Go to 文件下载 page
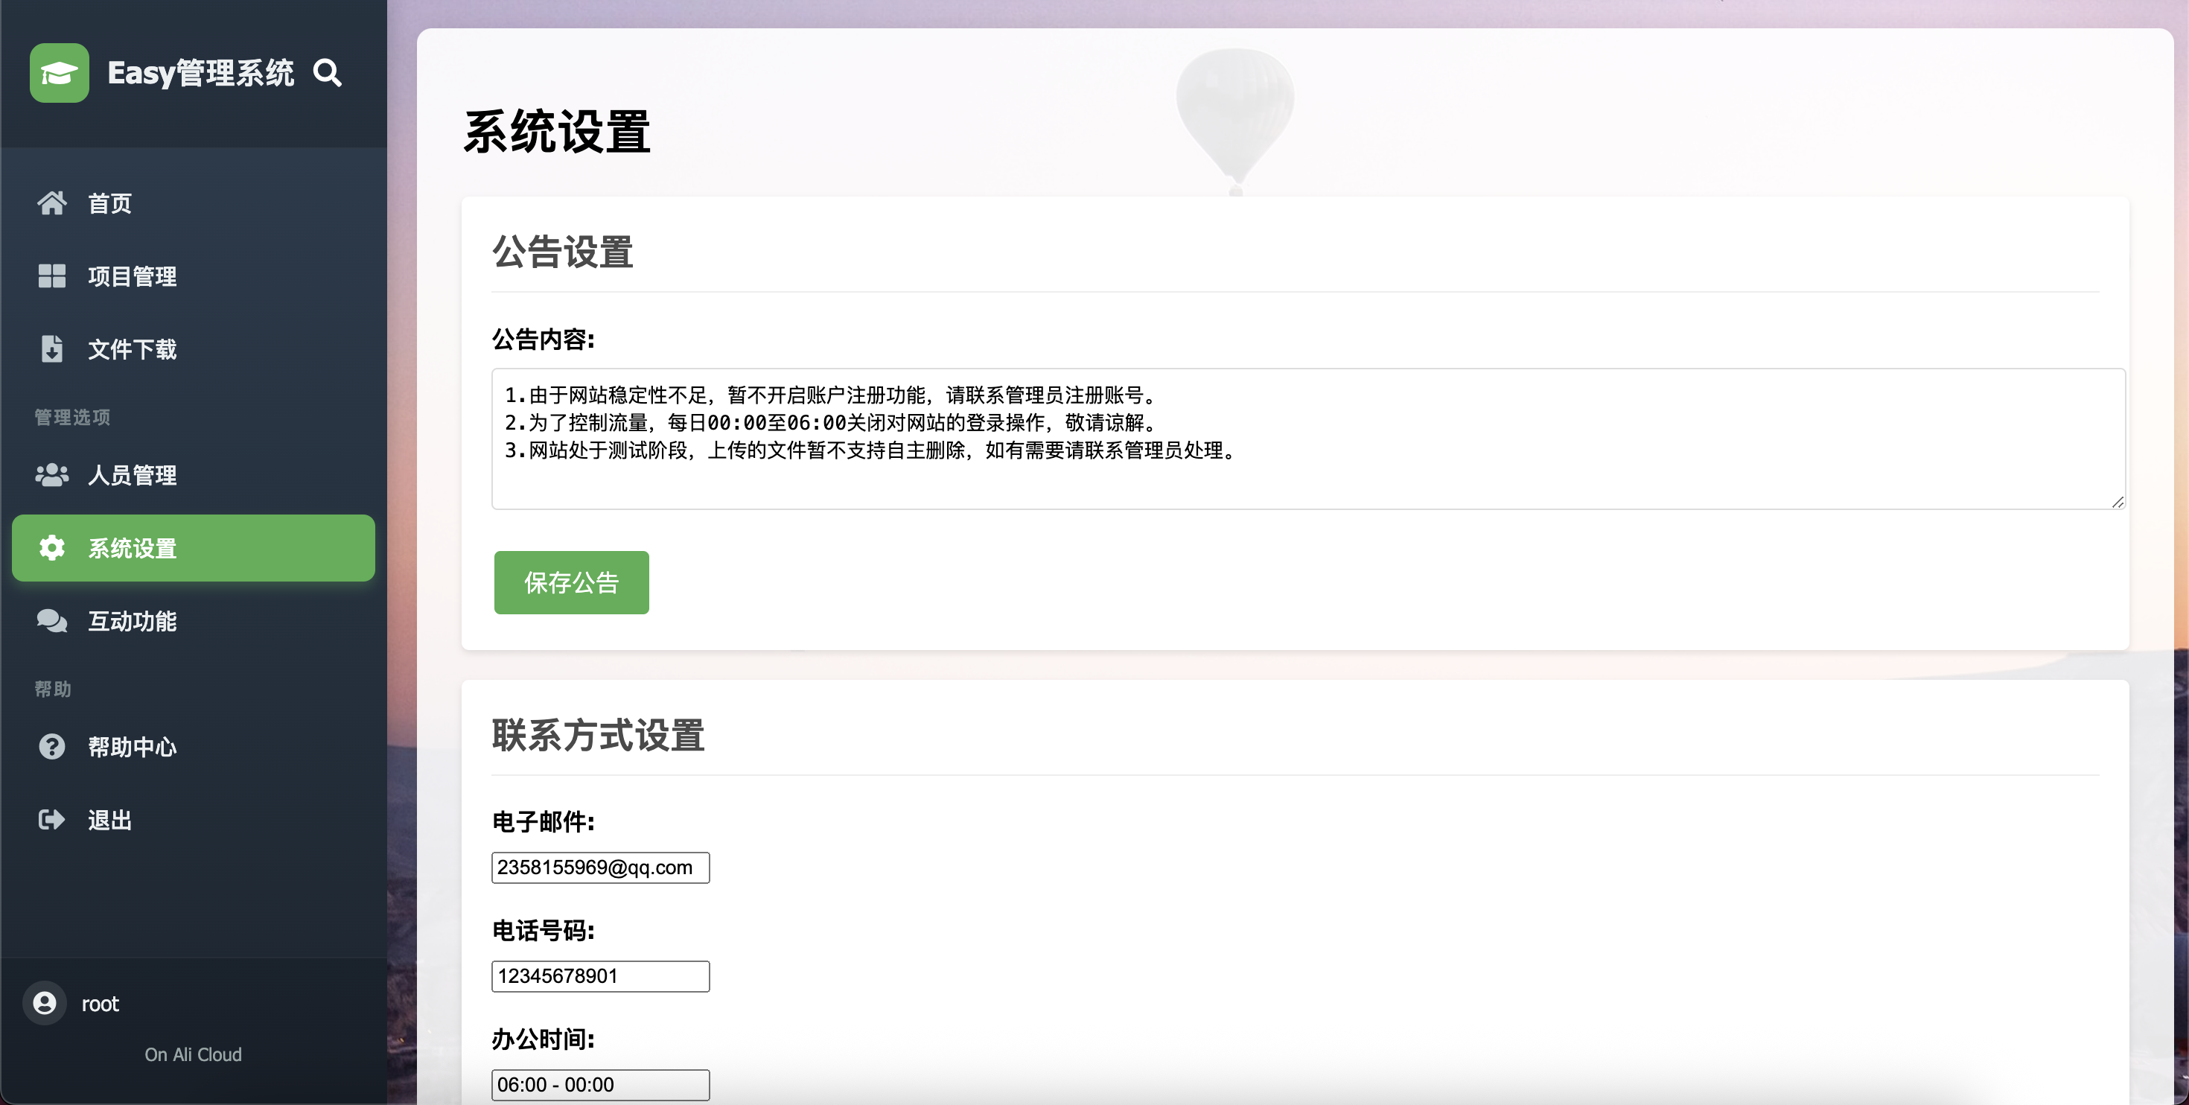 point(133,349)
